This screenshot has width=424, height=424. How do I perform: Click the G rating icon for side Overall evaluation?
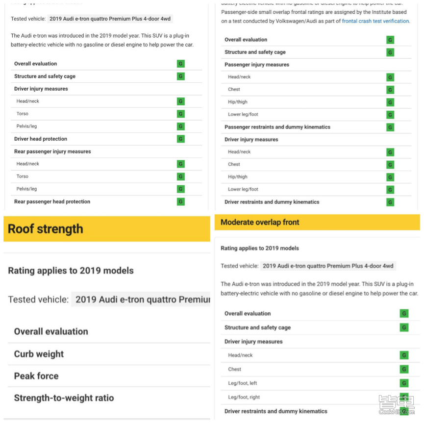tap(181, 64)
